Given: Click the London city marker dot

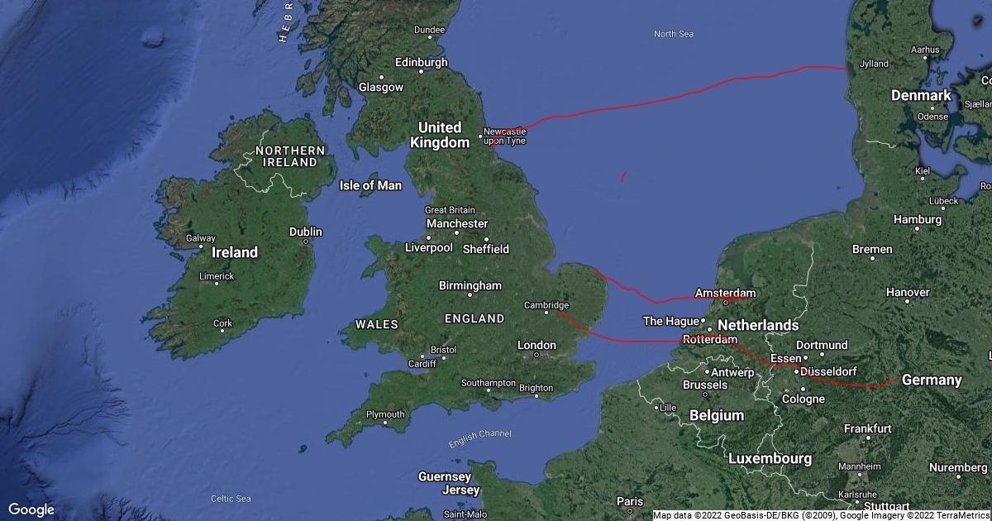Looking at the screenshot, I should (537, 355).
